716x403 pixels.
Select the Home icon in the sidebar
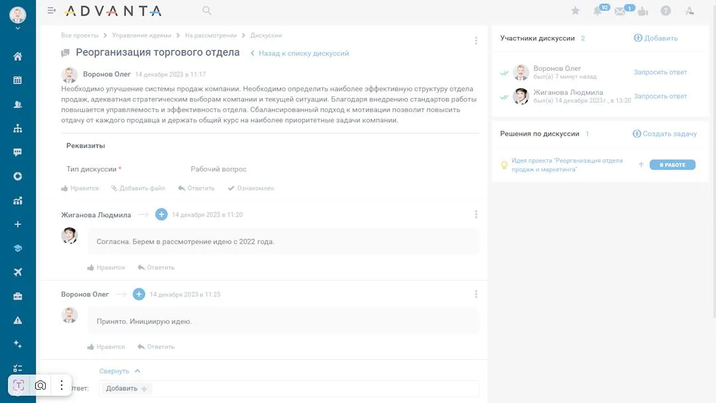tap(17, 56)
